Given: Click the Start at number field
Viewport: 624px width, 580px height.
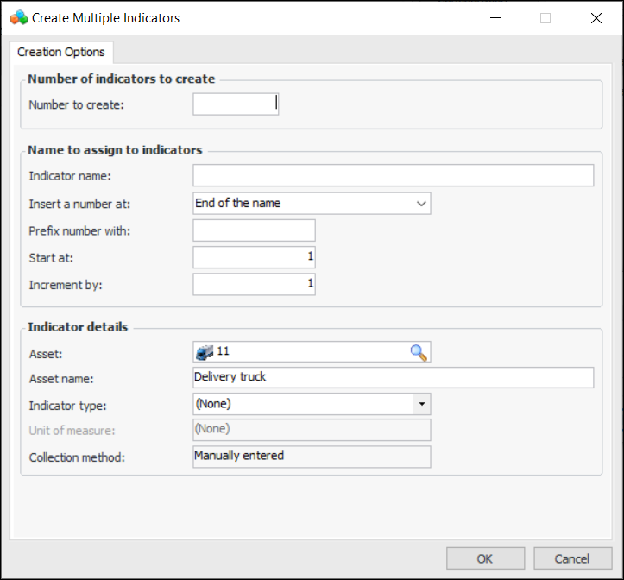Looking at the screenshot, I should pos(254,257).
